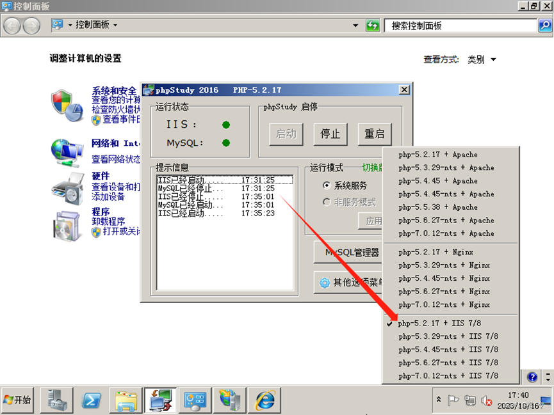Click Action Center flag tray icon

coord(453,400)
